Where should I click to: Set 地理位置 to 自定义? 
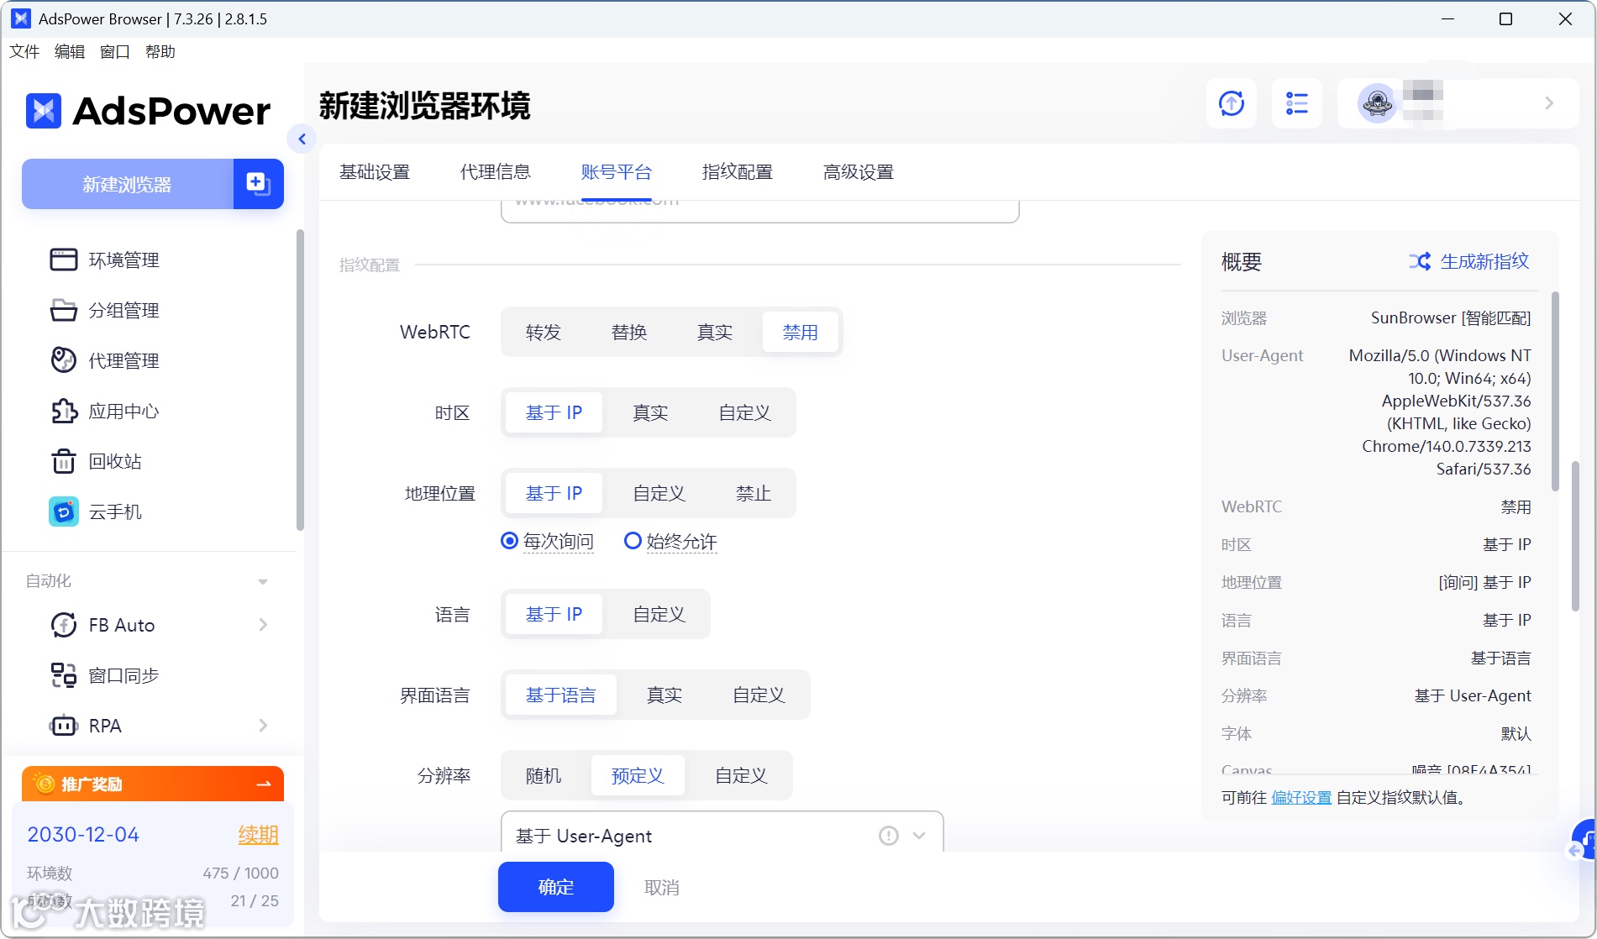coord(659,493)
